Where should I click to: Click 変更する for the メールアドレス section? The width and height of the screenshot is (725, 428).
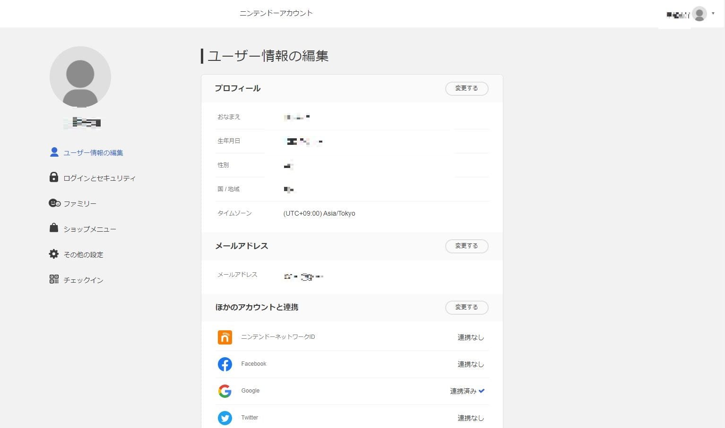click(x=466, y=246)
